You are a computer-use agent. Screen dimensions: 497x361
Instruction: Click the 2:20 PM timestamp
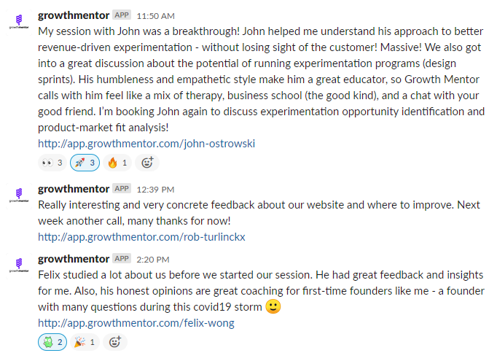153,260
